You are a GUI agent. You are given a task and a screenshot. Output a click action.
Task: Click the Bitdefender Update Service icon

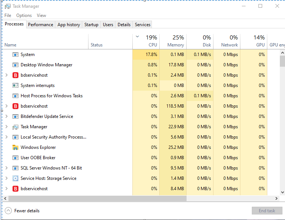click(15, 116)
